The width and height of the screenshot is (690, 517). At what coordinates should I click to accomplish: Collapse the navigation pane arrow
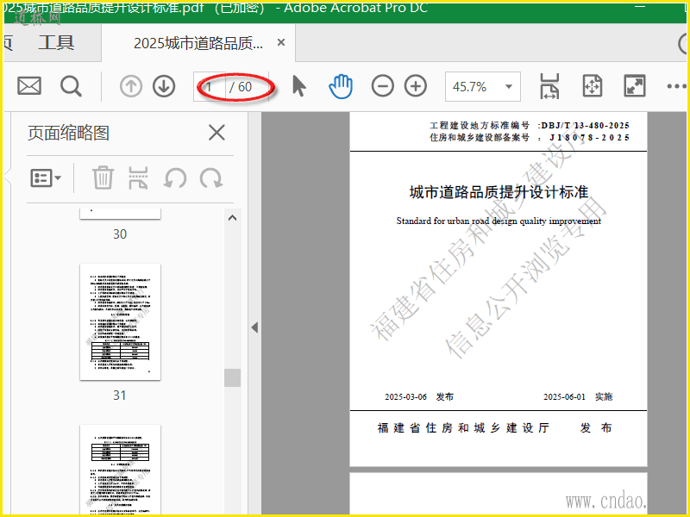click(x=254, y=327)
